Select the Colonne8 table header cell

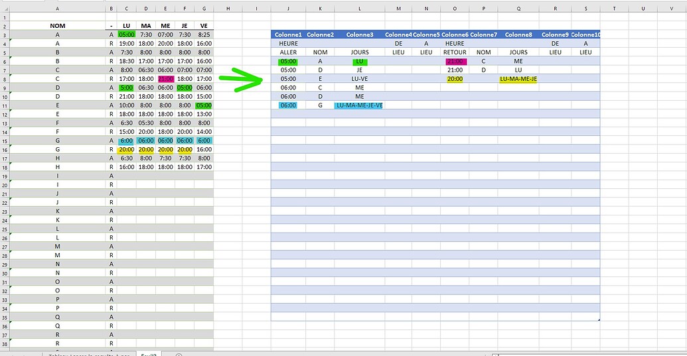click(x=518, y=34)
